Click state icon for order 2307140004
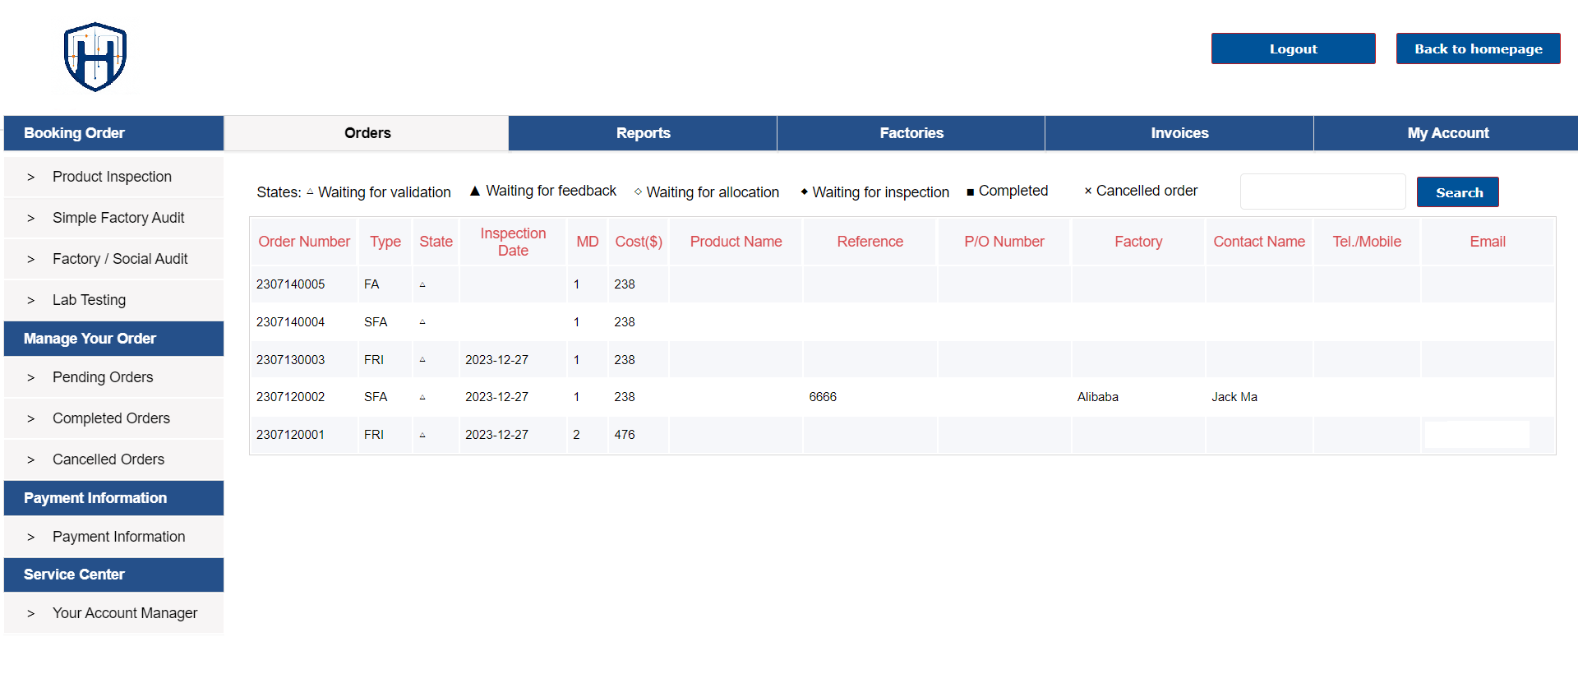 [x=422, y=322]
